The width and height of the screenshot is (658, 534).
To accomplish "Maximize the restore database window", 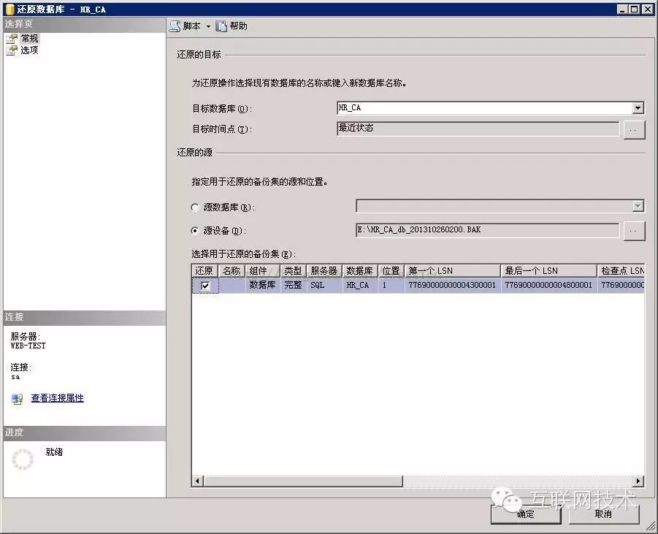I will click(x=635, y=9).
